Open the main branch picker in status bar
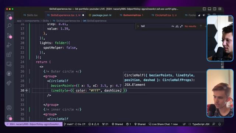This screenshot has height=133, width=236. pos(69,124)
